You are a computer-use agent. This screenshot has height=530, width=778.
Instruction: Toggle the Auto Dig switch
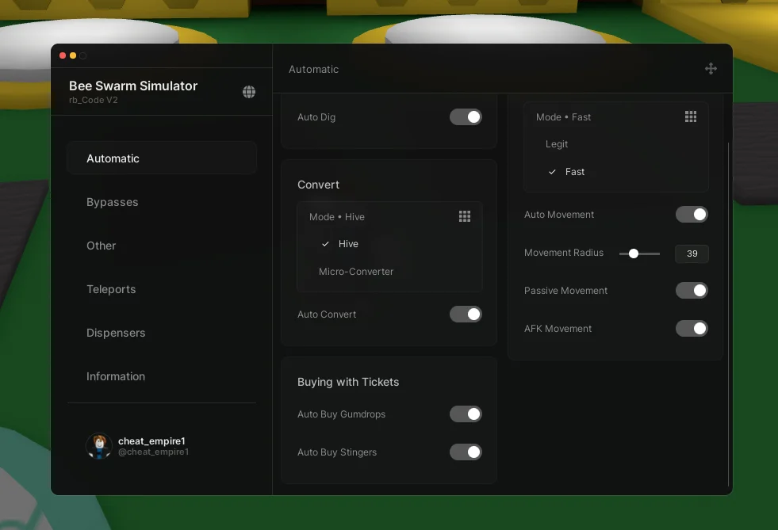(466, 117)
